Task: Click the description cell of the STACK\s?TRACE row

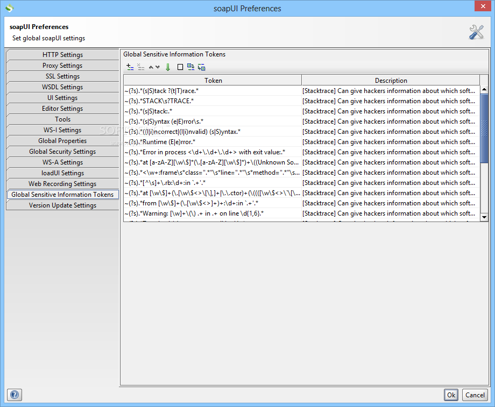Action: tap(391, 101)
